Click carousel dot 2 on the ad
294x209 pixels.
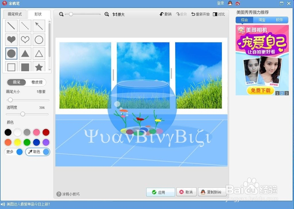pyautogui.click(x=282, y=93)
